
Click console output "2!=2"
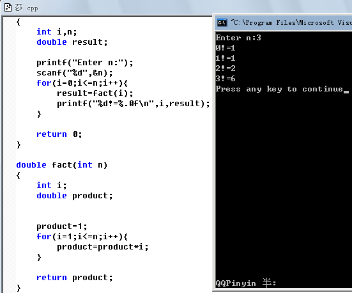[226, 68]
